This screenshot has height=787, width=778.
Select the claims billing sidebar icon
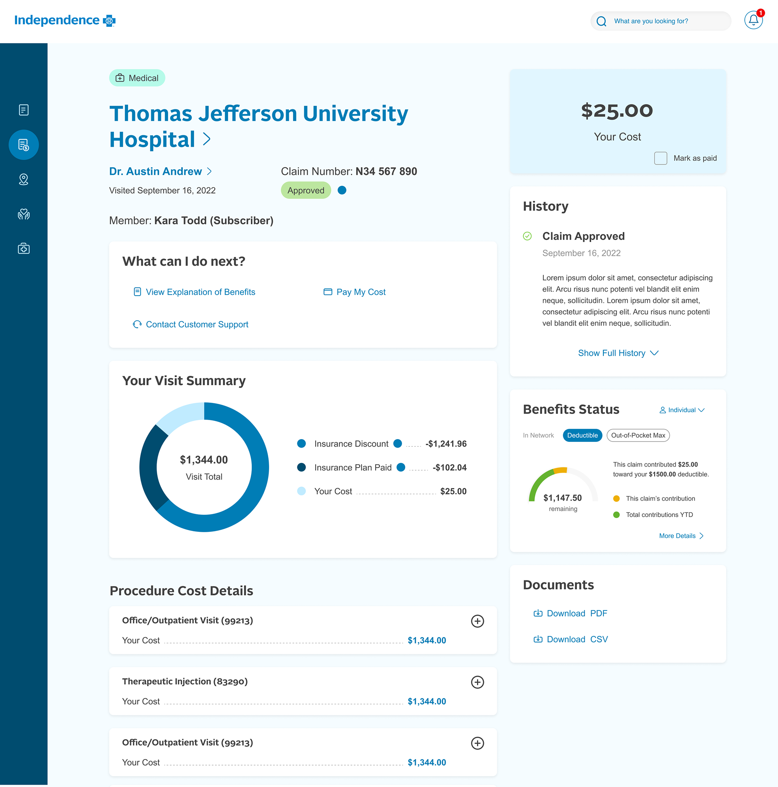pyautogui.click(x=24, y=145)
